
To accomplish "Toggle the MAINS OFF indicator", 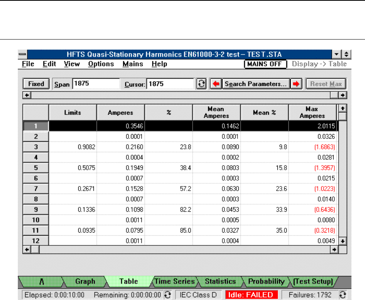I will point(265,64).
